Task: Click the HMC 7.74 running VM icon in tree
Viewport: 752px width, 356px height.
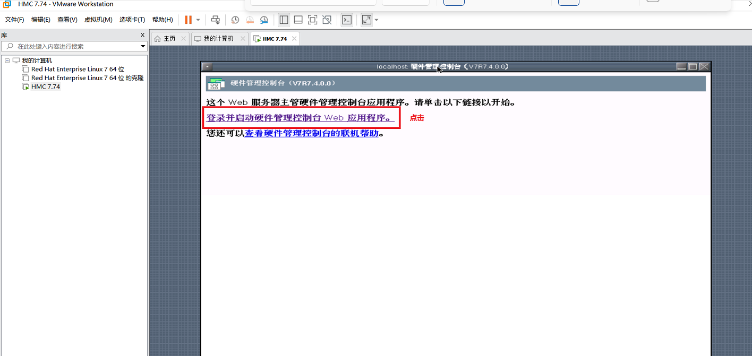Action: pos(25,86)
